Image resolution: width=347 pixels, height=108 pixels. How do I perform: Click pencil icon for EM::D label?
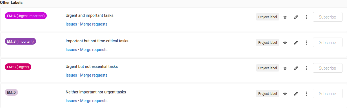point(296,94)
